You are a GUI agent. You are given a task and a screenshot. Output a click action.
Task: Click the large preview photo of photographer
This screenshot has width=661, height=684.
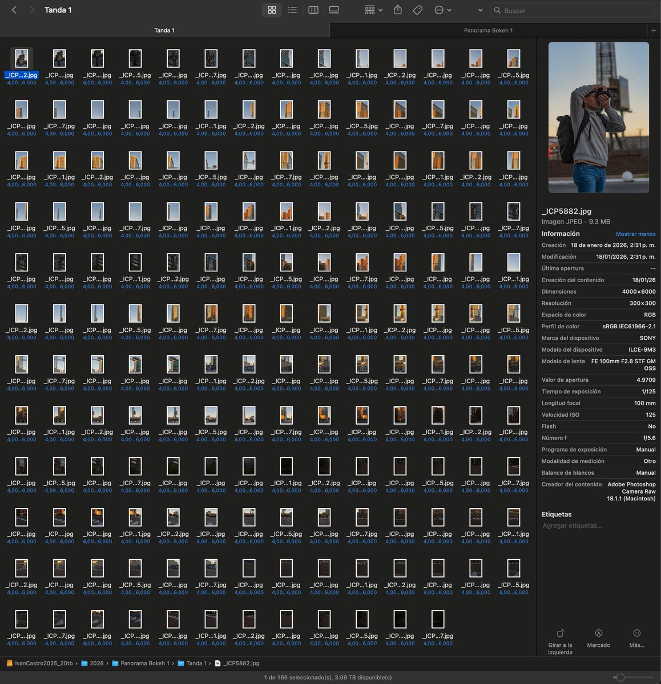pyautogui.click(x=598, y=117)
